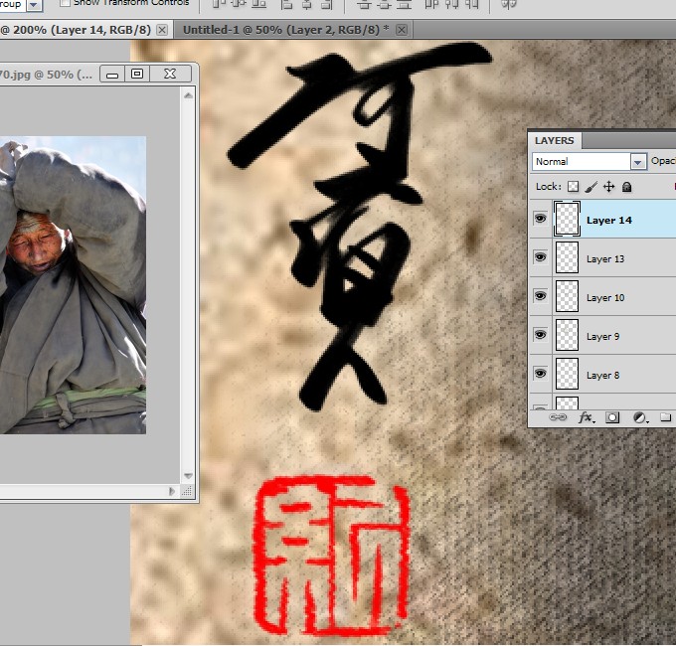Align top edges in the options bar
The height and width of the screenshot is (646, 676).
220,4
